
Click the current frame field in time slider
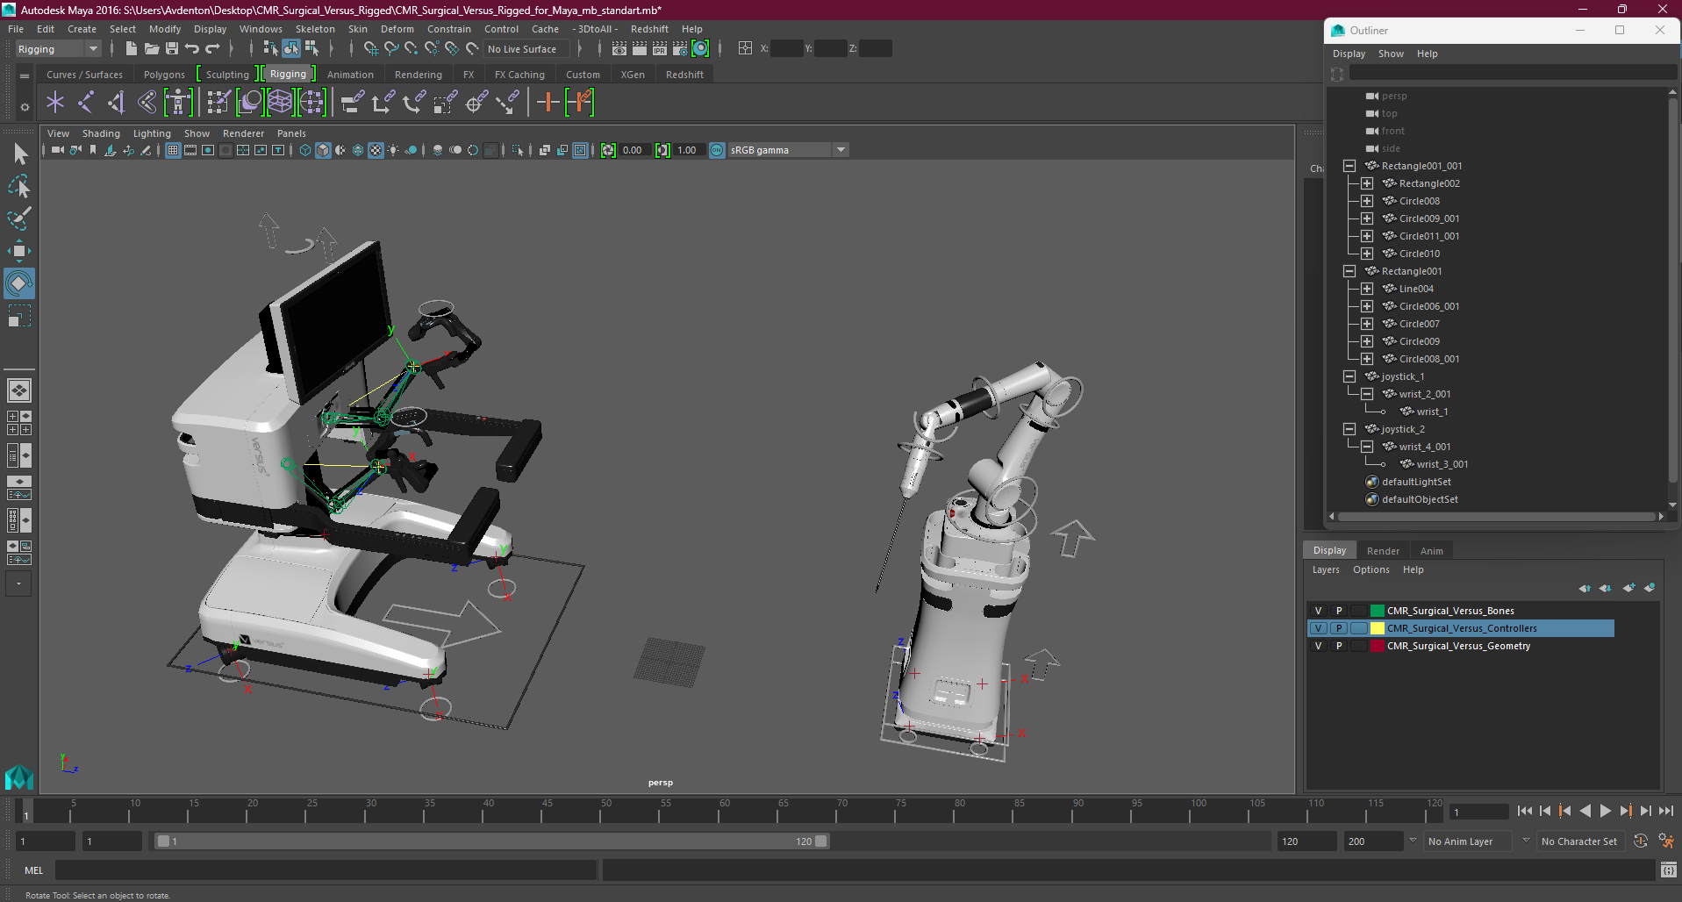click(x=1479, y=812)
